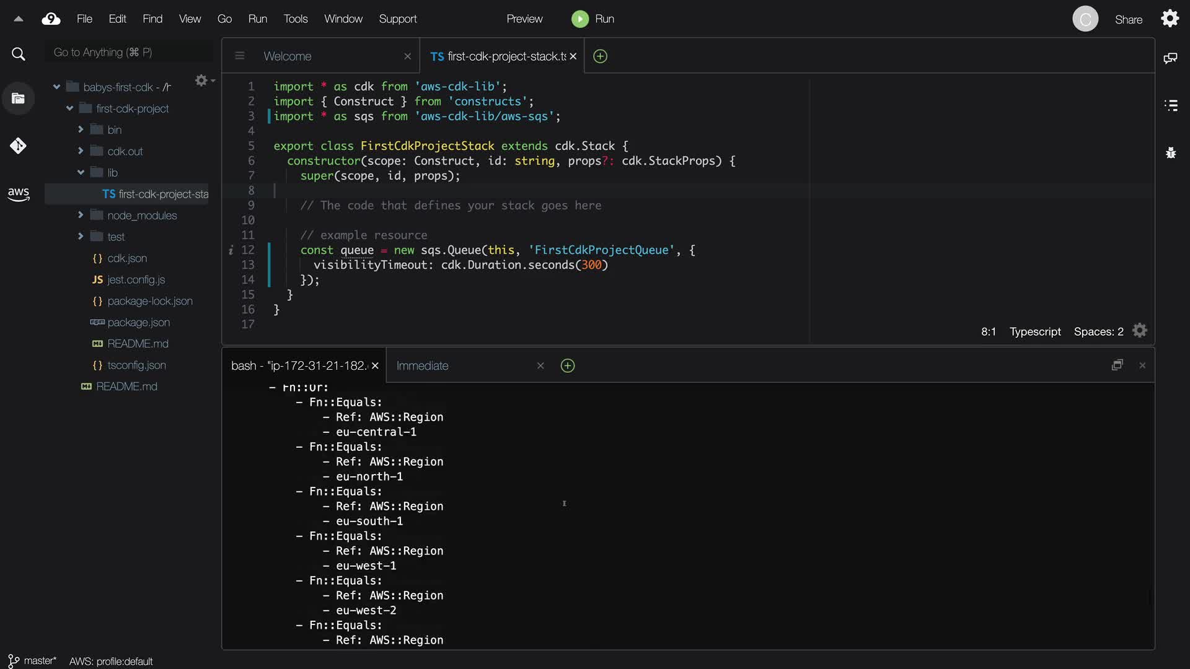Image resolution: width=1190 pixels, height=669 pixels.
Task: Click the Environment folder panel icon
Action: coord(18,98)
